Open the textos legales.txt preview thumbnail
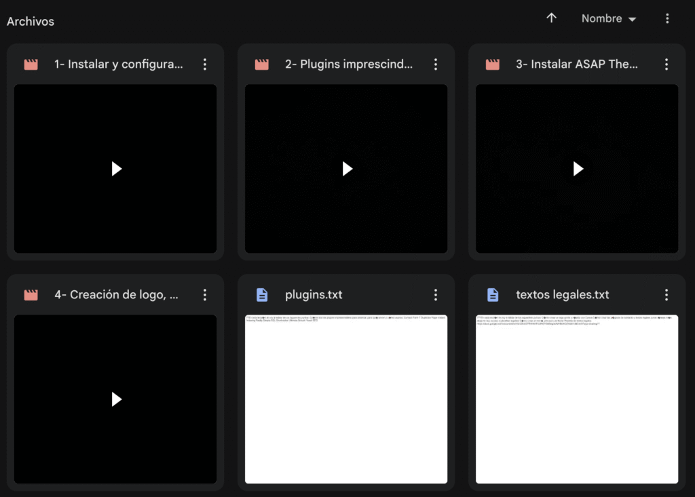This screenshot has width=695, height=497. pyautogui.click(x=577, y=399)
